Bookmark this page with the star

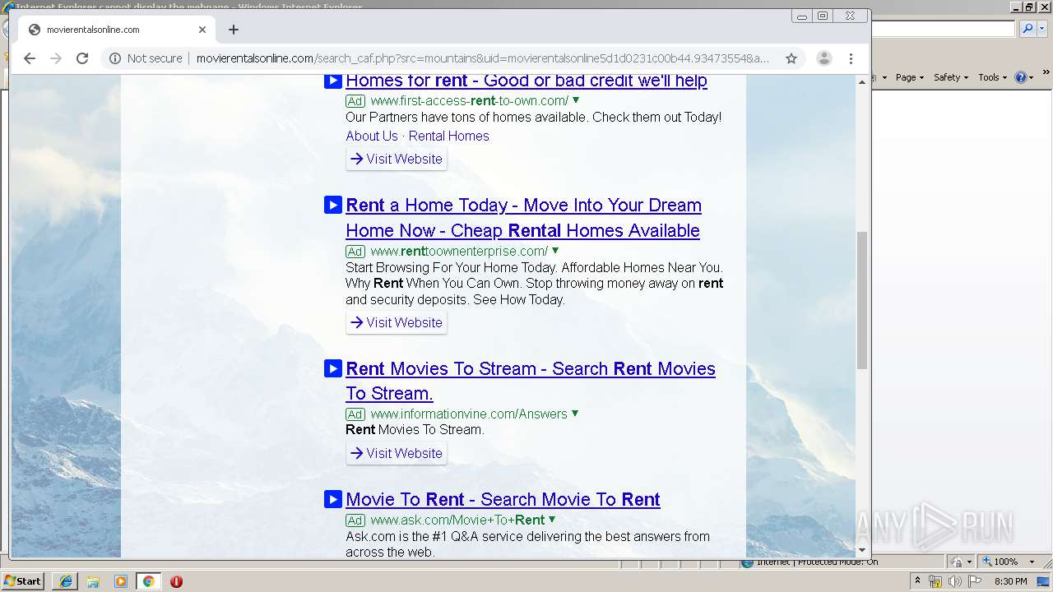click(x=791, y=58)
